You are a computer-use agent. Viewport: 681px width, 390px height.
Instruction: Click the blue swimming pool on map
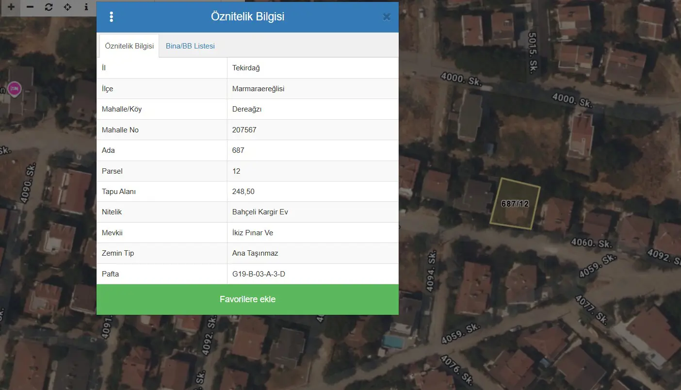coord(393,341)
